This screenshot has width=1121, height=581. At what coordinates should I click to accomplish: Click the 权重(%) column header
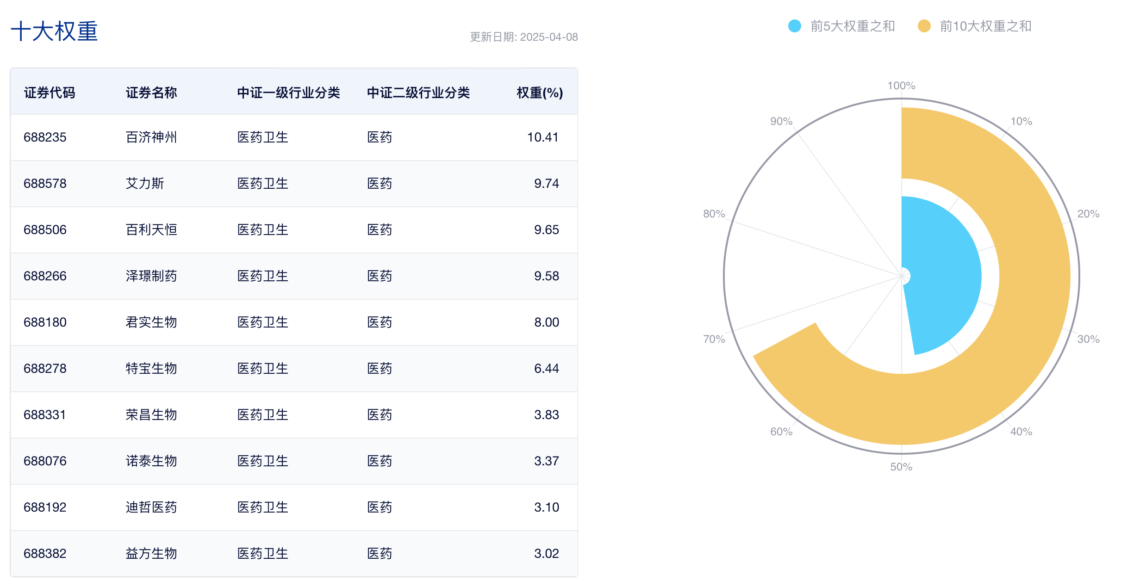(x=539, y=93)
